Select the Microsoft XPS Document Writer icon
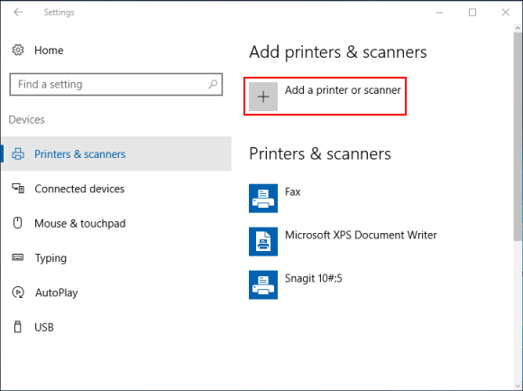Image resolution: width=523 pixels, height=391 pixels. (263, 241)
